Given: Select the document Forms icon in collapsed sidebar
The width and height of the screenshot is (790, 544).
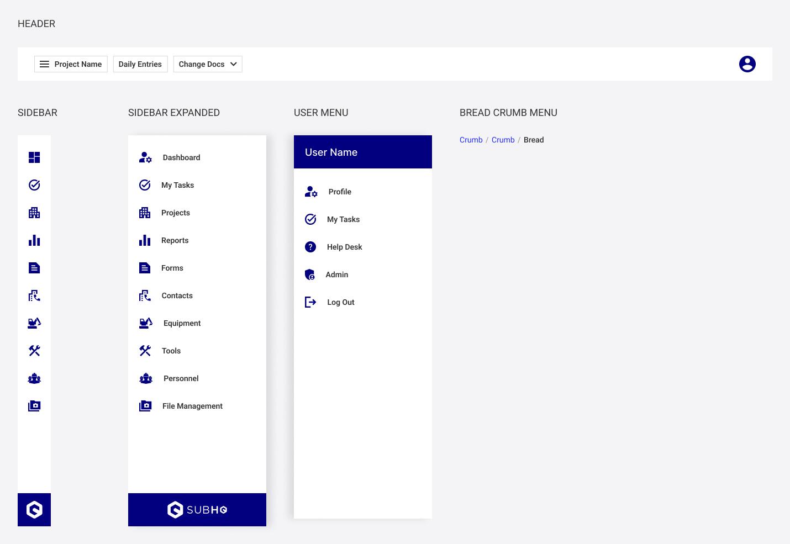Looking at the screenshot, I should [x=34, y=268].
